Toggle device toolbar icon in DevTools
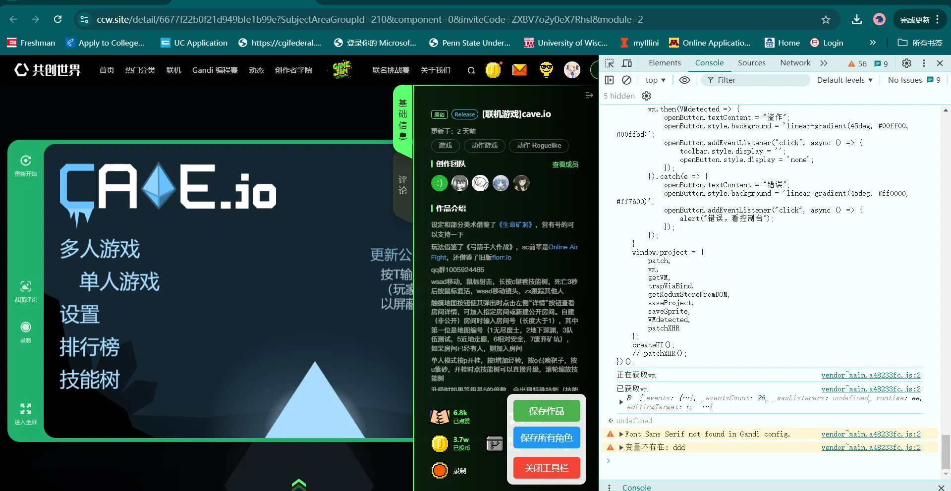 (627, 63)
